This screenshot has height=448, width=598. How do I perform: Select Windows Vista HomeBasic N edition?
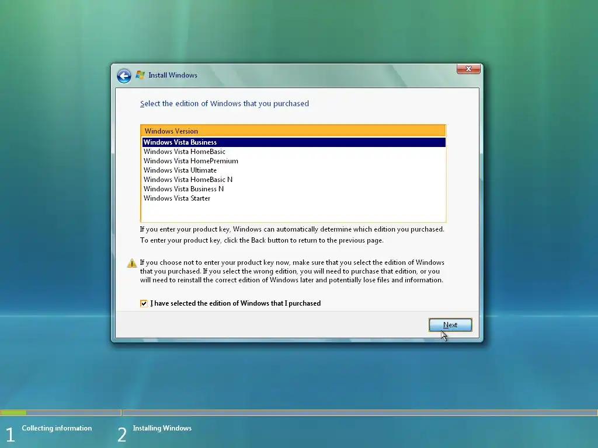pyautogui.click(x=294, y=180)
